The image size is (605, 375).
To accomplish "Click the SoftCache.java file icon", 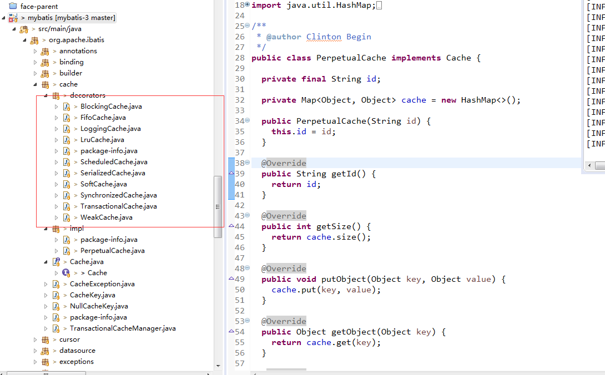I will click(67, 184).
